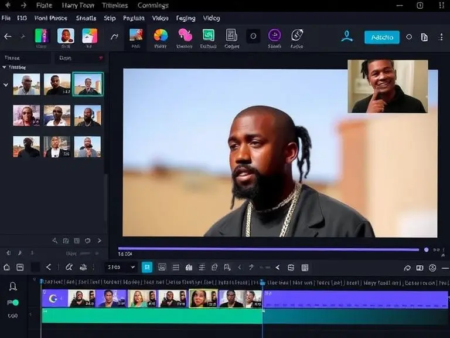Click the hand tool icon in the timeline toolbar
The width and height of the screenshot is (450, 338).
pyautogui.click(x=84, y=268)
